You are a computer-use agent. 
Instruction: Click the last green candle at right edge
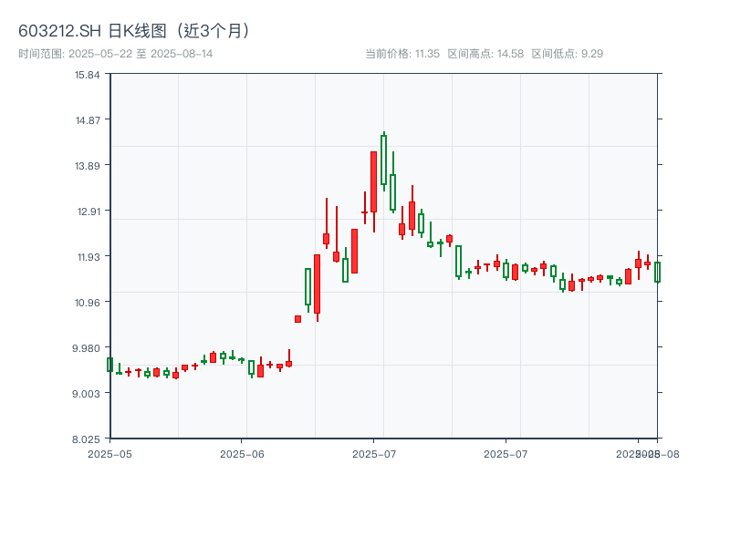(x=657, y=272)
